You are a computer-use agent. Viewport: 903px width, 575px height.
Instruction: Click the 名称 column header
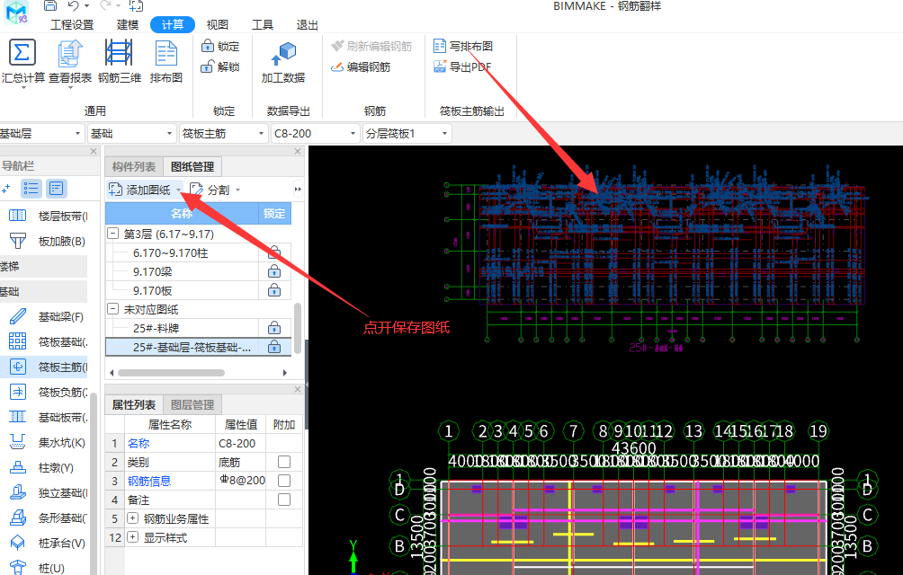pos(182,213)
